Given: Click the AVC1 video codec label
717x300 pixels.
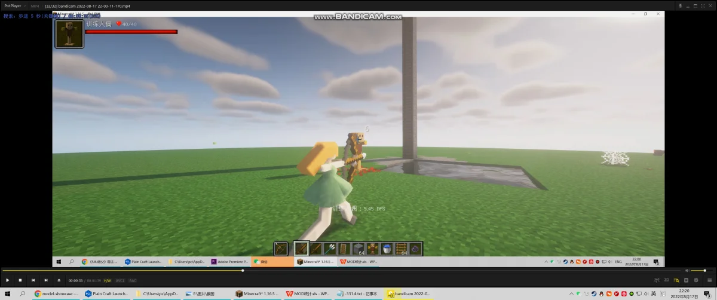Looking at the screenshot, I should (x=120, y=280).
